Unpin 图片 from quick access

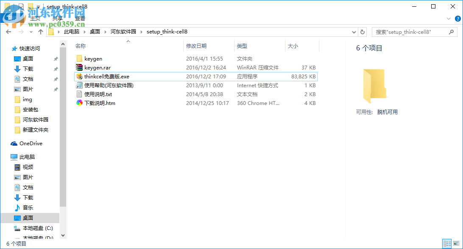[55, 89]
